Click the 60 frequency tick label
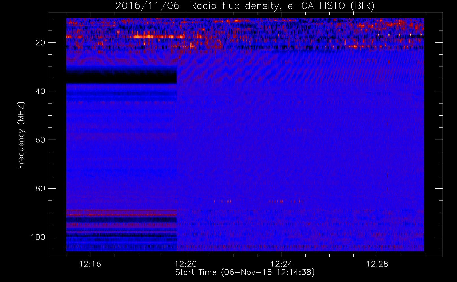 pyautogui.click(x=40, y=140)
